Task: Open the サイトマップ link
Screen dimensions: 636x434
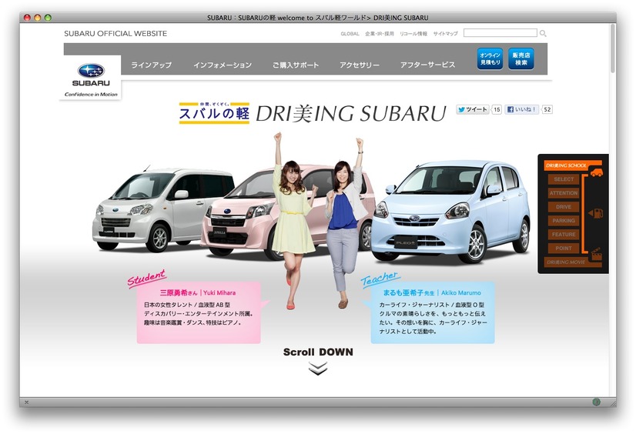Action: point(445,34)
